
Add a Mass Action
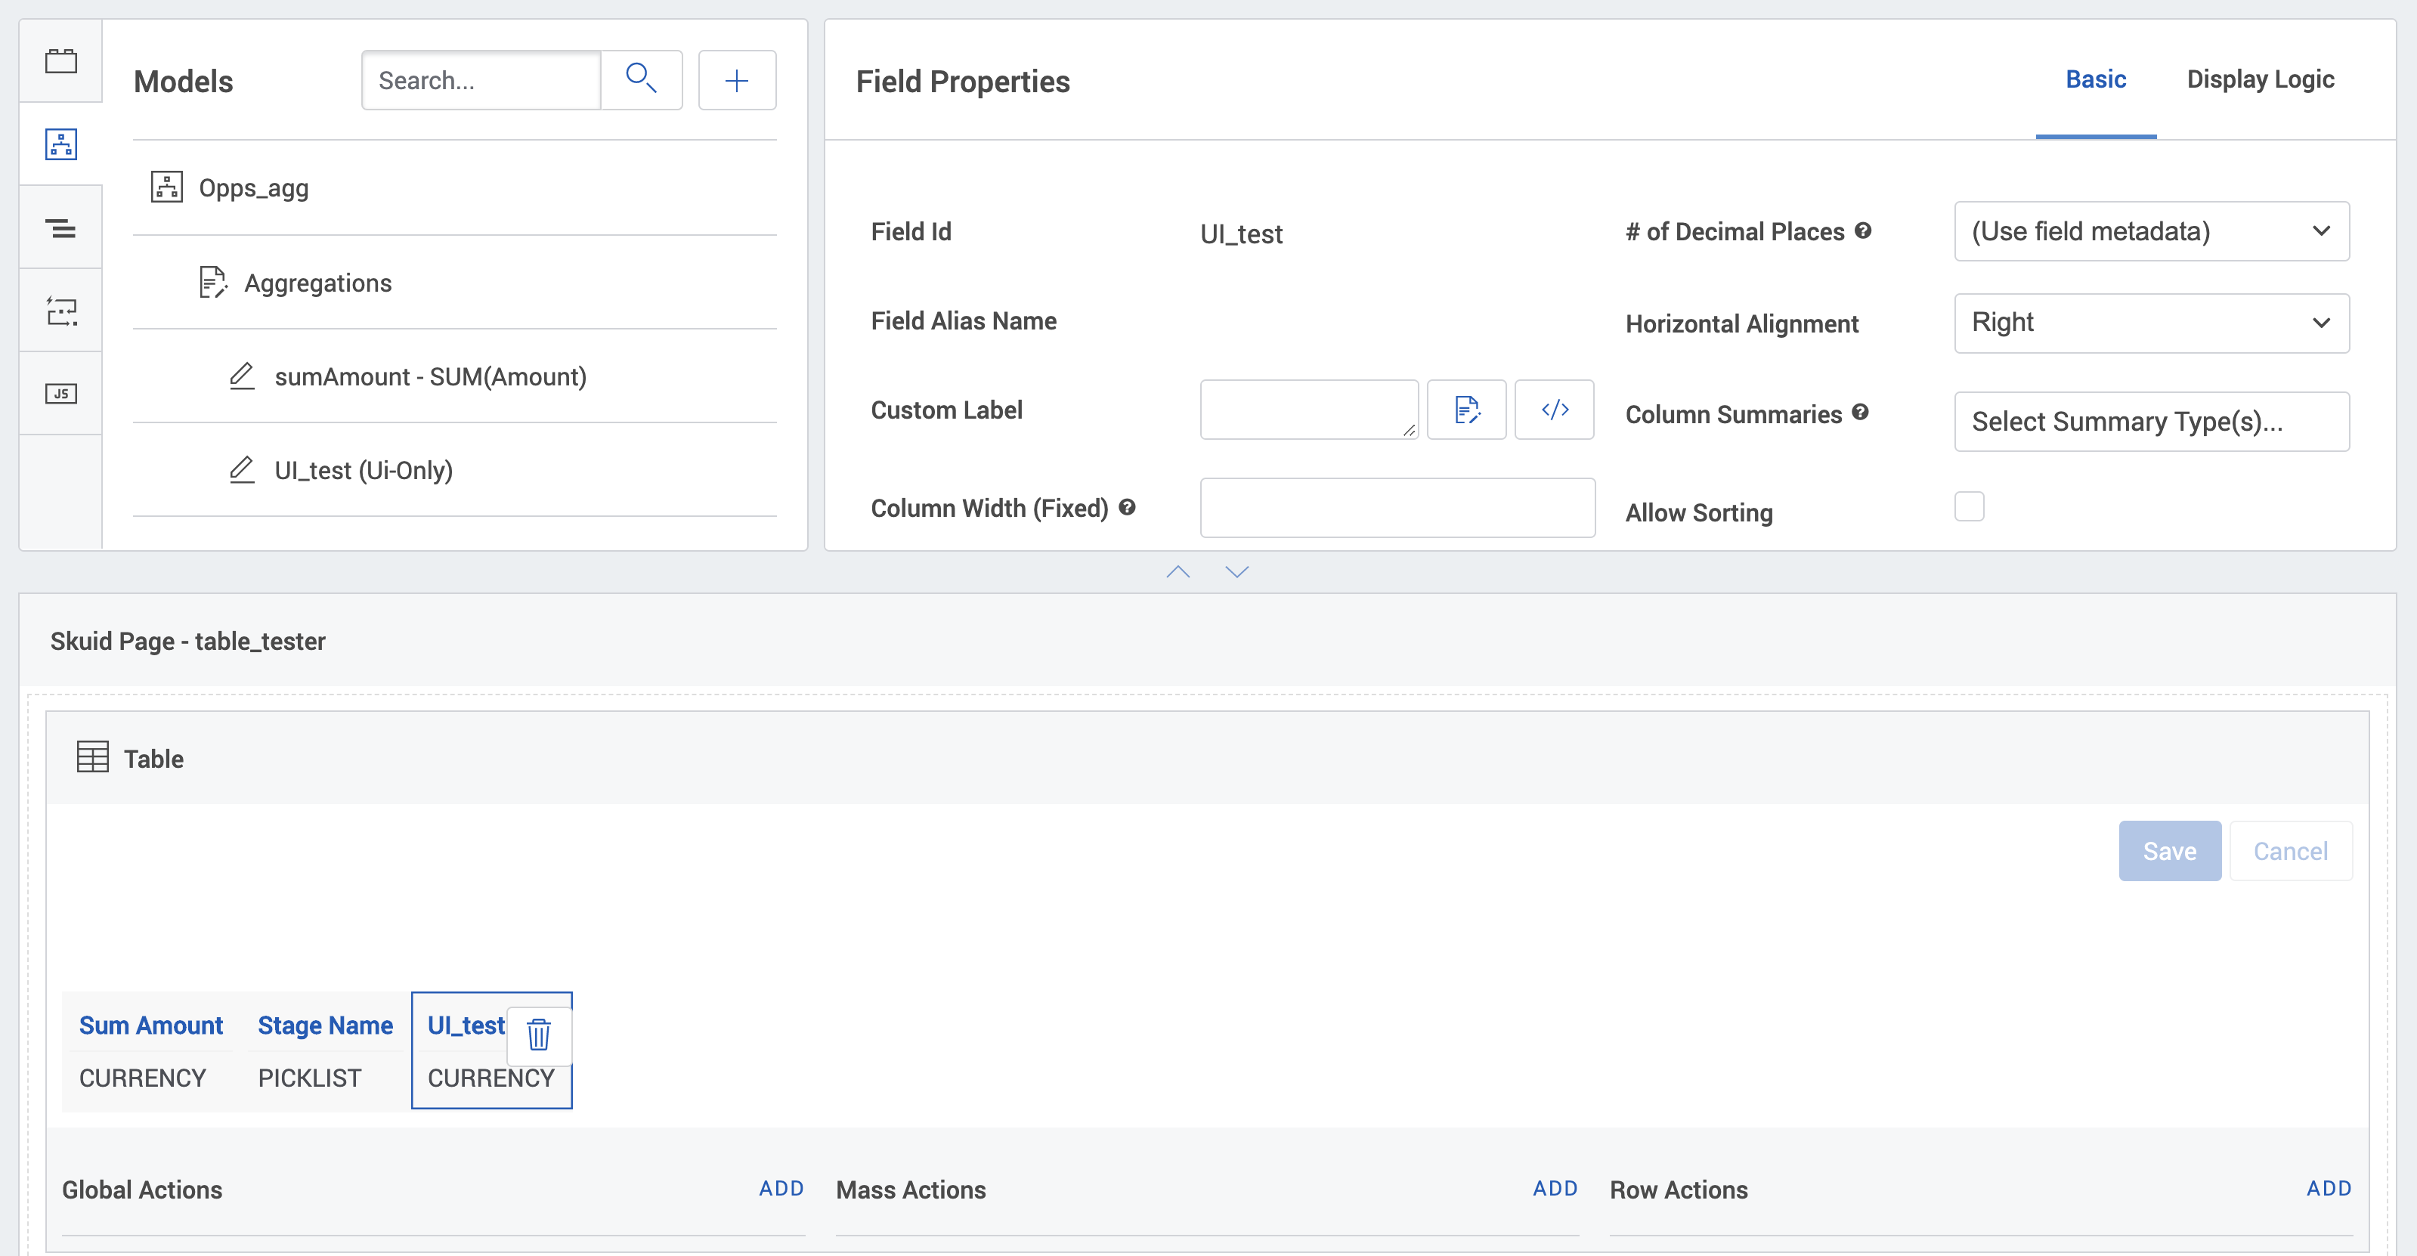[x=1555, y=1189]
